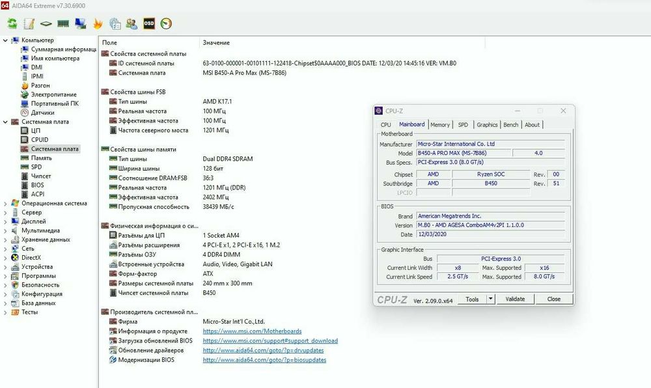Open the ACPI tree item

(x=37, y=194)
